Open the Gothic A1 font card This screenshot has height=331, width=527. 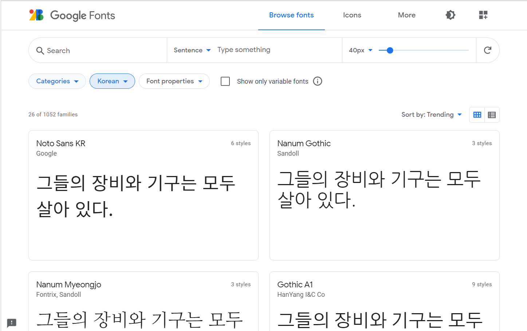tap(385, 301)
